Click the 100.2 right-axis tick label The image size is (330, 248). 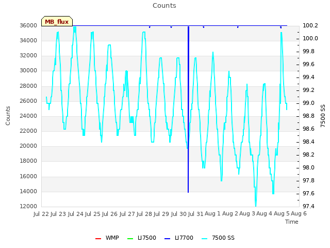click(x=310, y=25)
